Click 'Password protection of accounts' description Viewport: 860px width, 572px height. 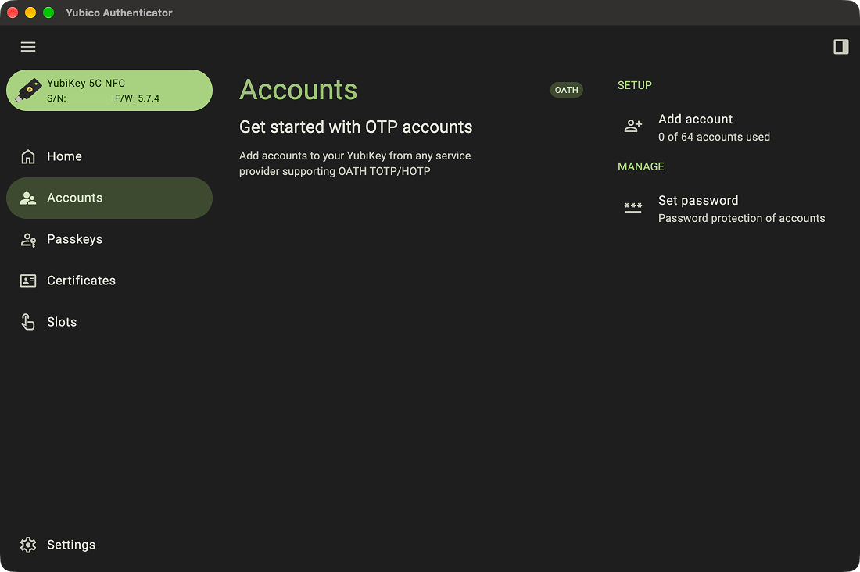click(x=741, y=218)
